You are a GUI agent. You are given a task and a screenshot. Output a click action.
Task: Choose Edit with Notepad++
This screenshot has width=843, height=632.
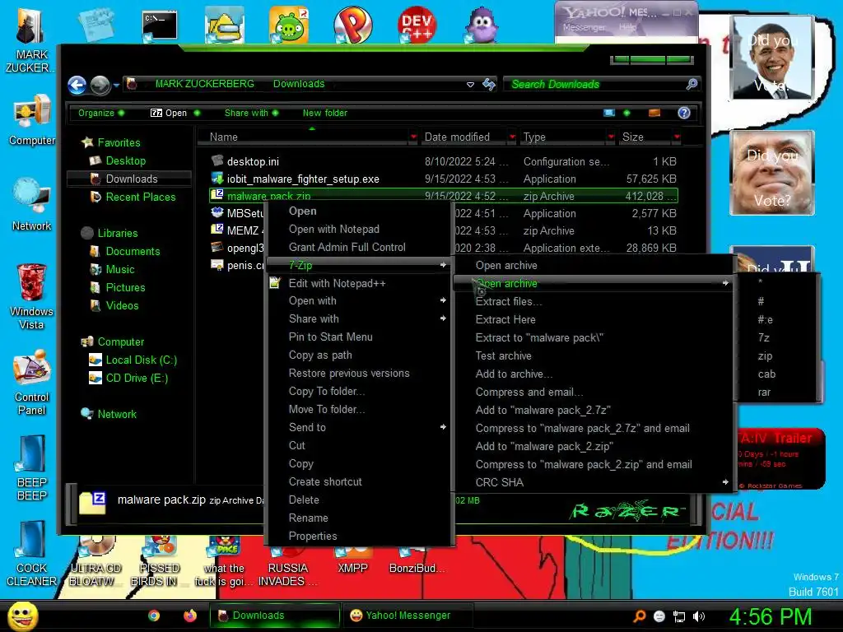pyautogui.click(x=359, y=283)
